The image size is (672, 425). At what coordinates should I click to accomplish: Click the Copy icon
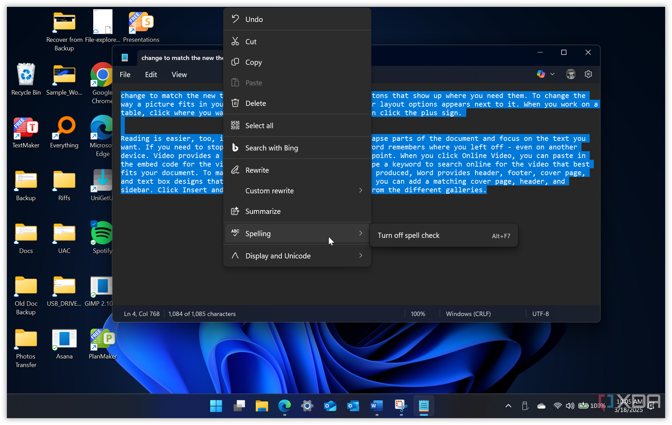click(235, 62)
